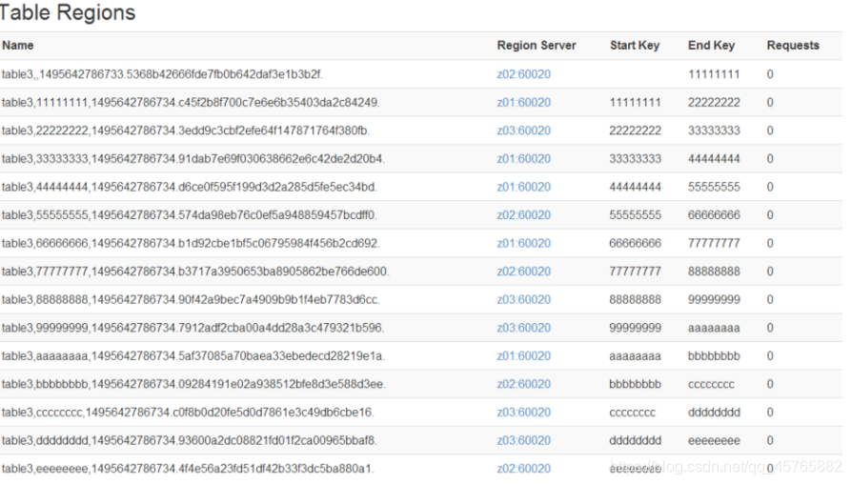
Task: Select End Key value cccccccc
Action: (711, 385)
